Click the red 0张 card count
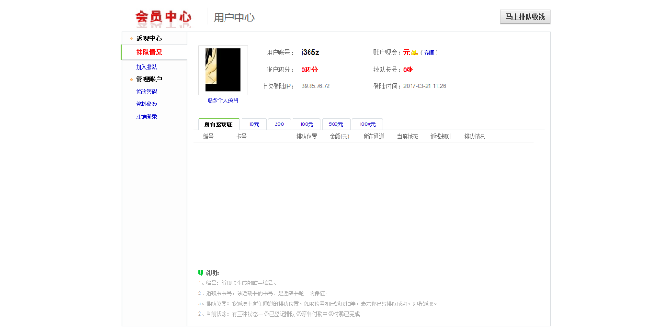 (408, 69)
